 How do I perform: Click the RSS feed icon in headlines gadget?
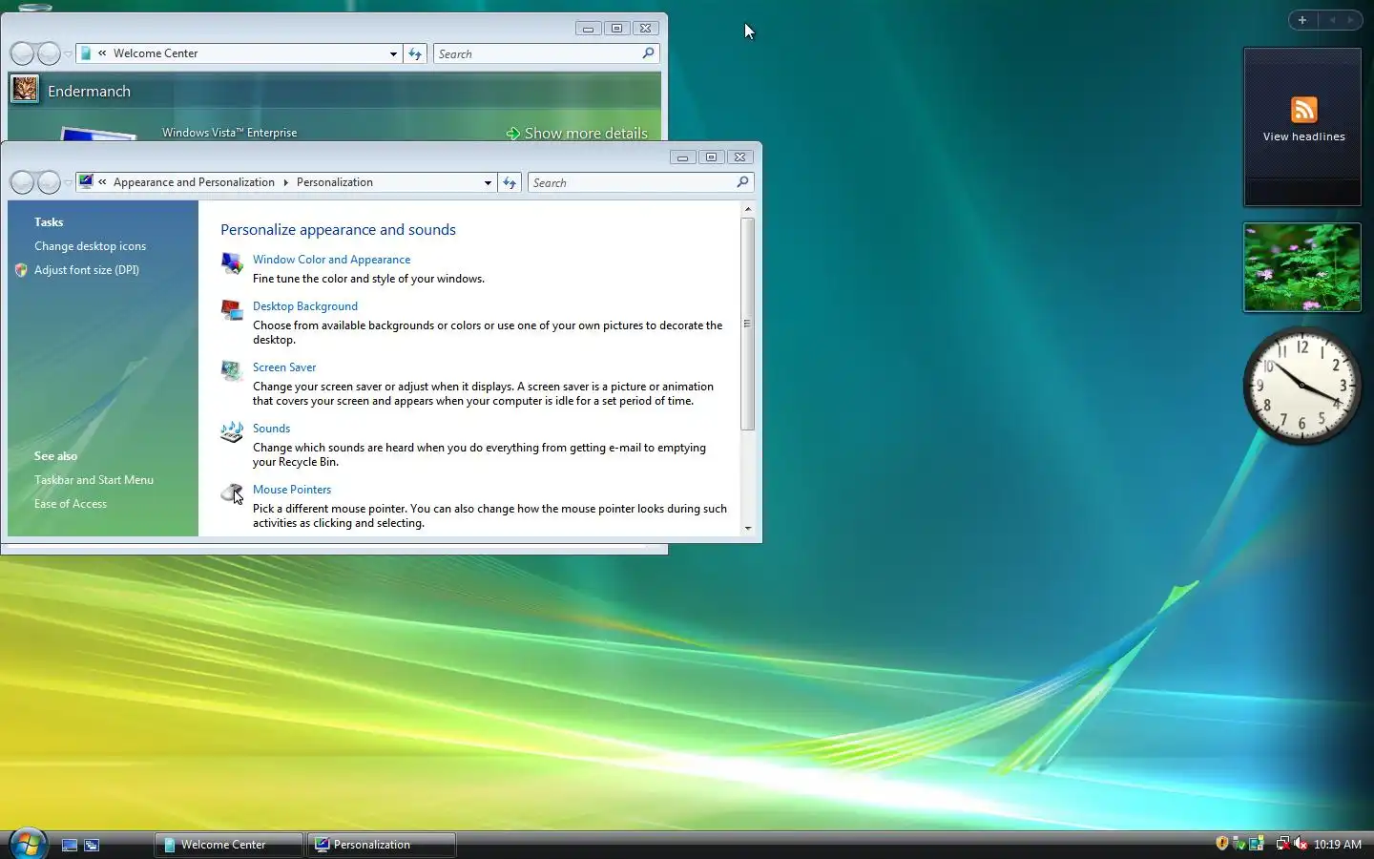[x=1303, y=110]
